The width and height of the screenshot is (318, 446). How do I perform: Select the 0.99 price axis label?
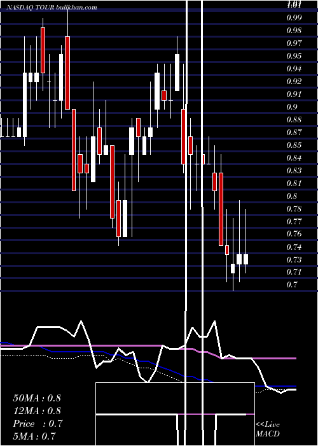point(294,18)
